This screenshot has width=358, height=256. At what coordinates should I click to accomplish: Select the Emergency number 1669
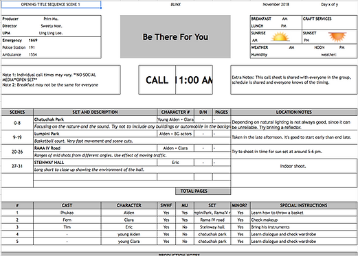(x=33, y=40)
